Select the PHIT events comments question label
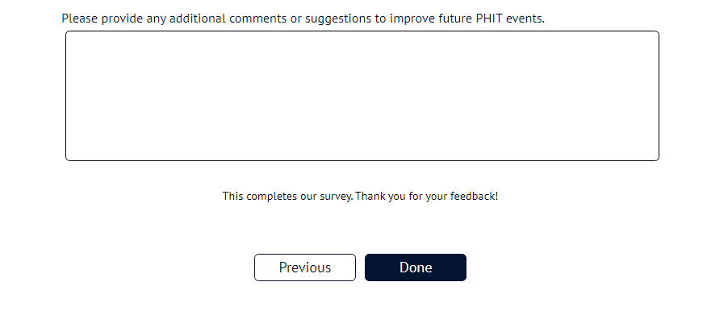707x311 pixels. 303,19
